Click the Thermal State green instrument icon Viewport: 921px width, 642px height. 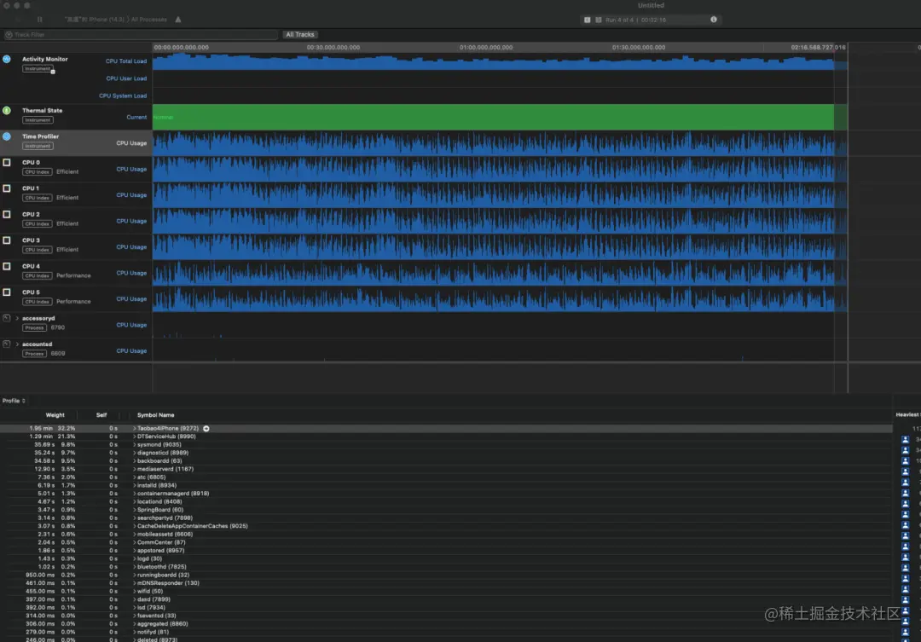pyautogui.click(x=7, y=111)
